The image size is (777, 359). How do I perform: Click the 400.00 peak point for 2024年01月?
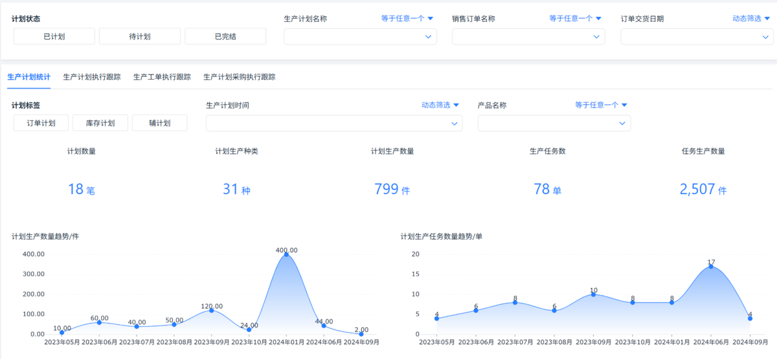click(286, 254)
